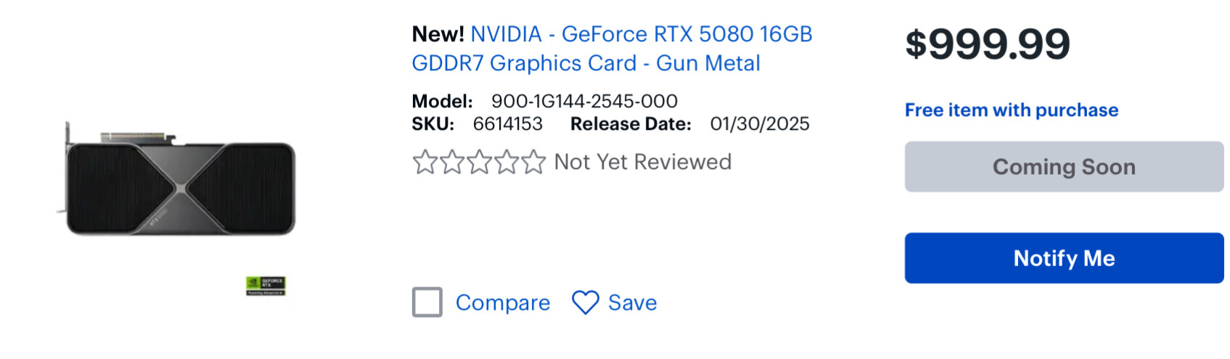
Task: Click the first rating star
Action: click(425, 162)
